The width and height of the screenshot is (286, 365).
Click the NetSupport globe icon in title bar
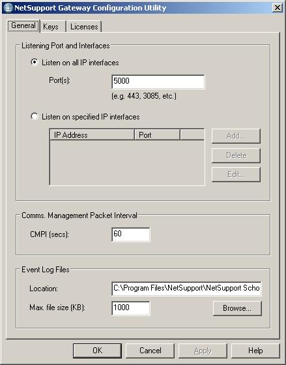(8, 8)
